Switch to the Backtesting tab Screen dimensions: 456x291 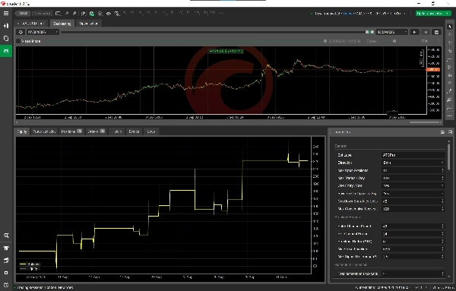[62, 24]
